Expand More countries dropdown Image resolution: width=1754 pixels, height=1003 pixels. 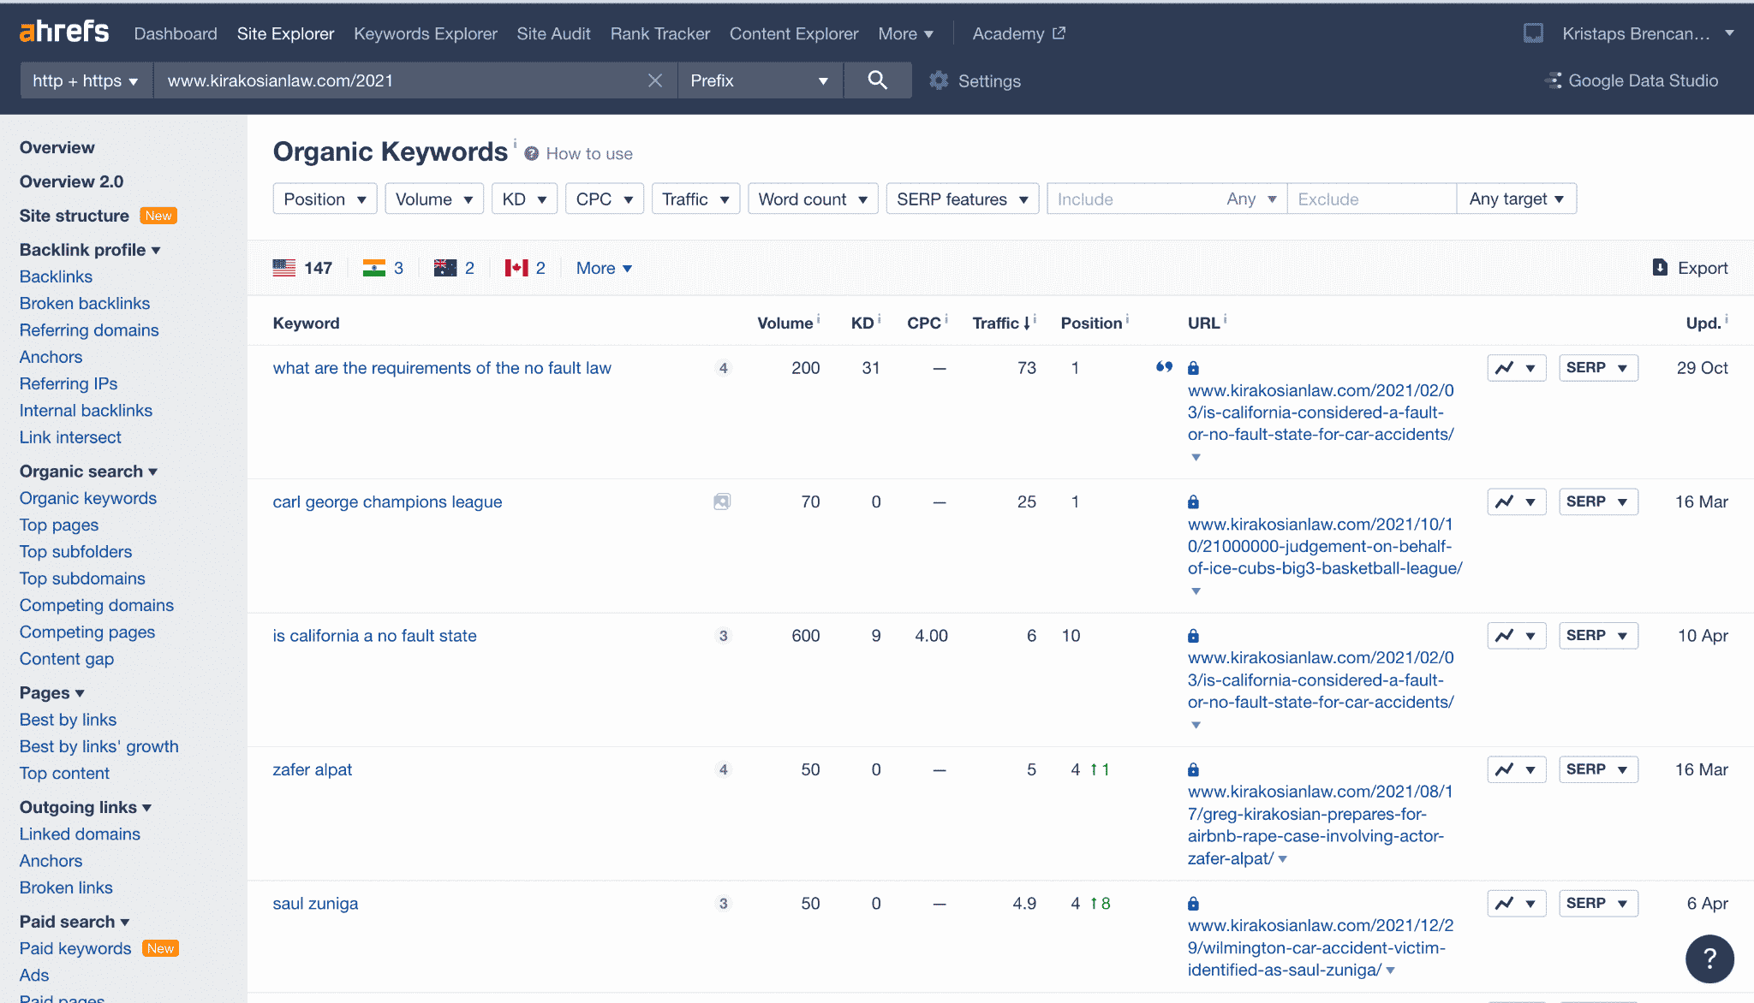coord(604,268)
